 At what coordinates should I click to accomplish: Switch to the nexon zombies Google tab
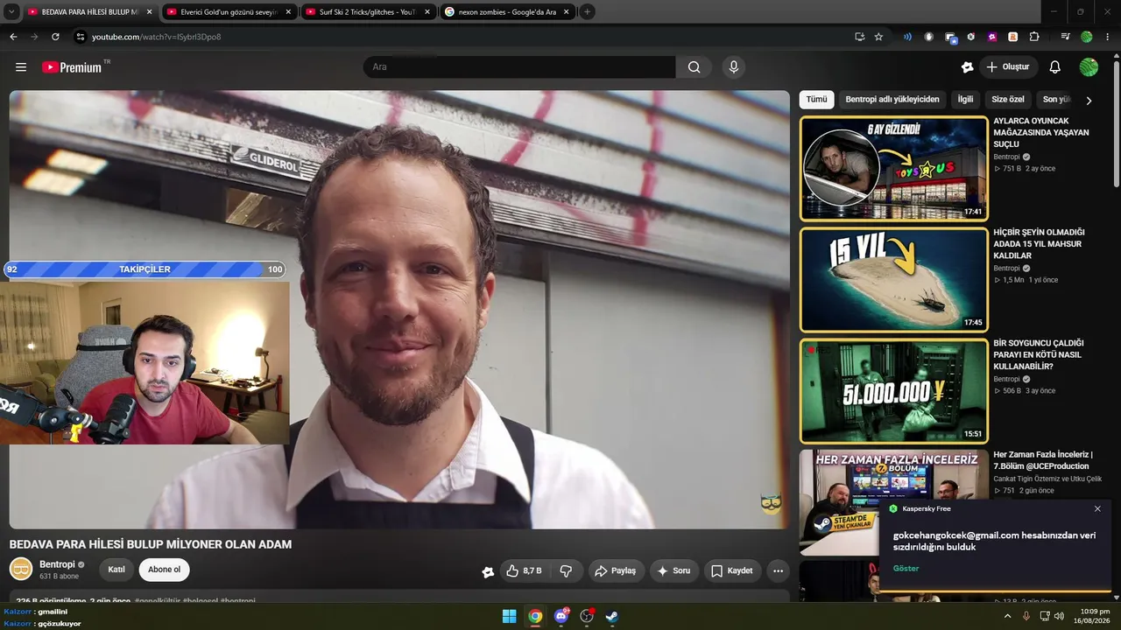(508, 12)
